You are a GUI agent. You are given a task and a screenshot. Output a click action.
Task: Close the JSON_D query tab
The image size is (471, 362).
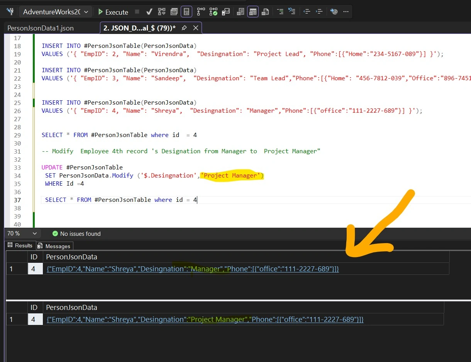coord(196,28)
